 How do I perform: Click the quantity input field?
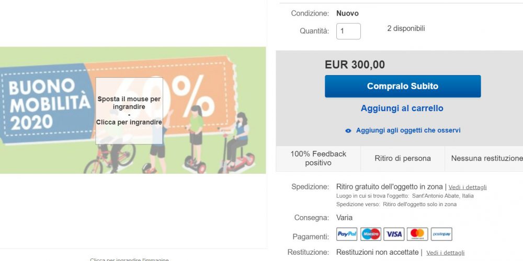pos(348,31)
